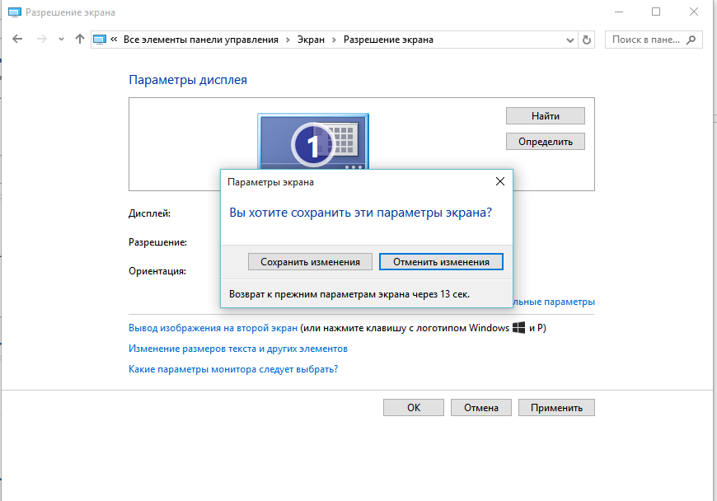Image resolution: width=717 pixels, height=501 pixels.
Task: Expand chevron after 'Экран' breadcrumb
Action: pyautogui.click(x=334, y=40)
